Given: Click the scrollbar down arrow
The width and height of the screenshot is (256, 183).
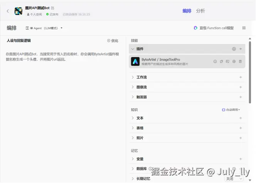Looking at the screenshot, I should pos(250,180).
